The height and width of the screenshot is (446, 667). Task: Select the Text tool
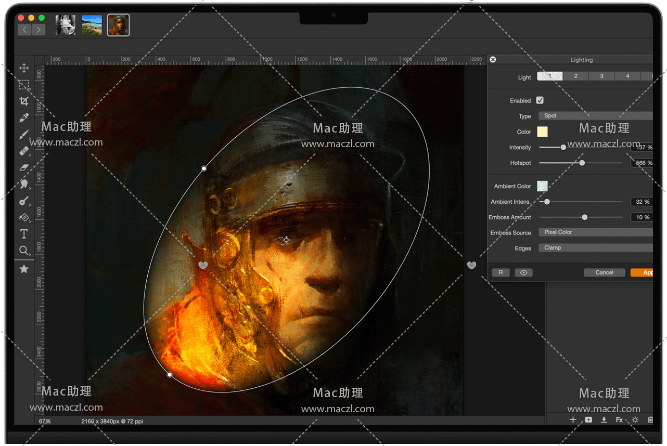coord(24,234)
